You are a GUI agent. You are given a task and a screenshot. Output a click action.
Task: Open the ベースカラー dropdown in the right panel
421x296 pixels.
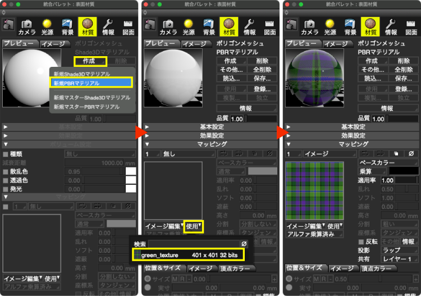point(387,162)
